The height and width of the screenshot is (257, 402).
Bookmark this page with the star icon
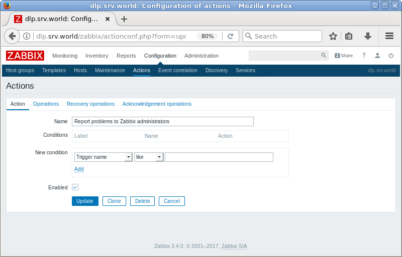(x=333, y=36)
